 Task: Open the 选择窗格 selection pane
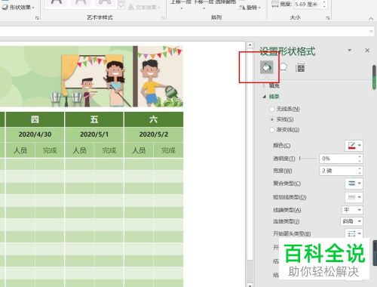click(225, 2)
